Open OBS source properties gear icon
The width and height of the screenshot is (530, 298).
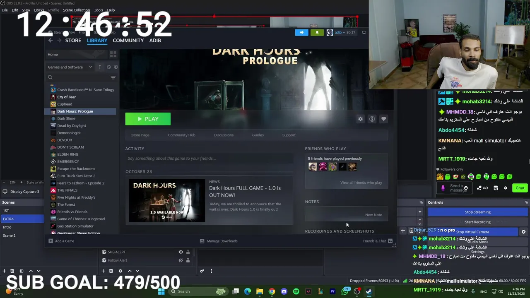pos(120,271)
